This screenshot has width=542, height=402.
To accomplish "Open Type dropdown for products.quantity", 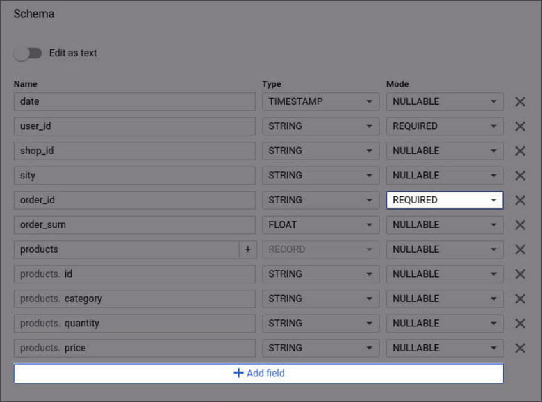I will click(x=320, y=323).
